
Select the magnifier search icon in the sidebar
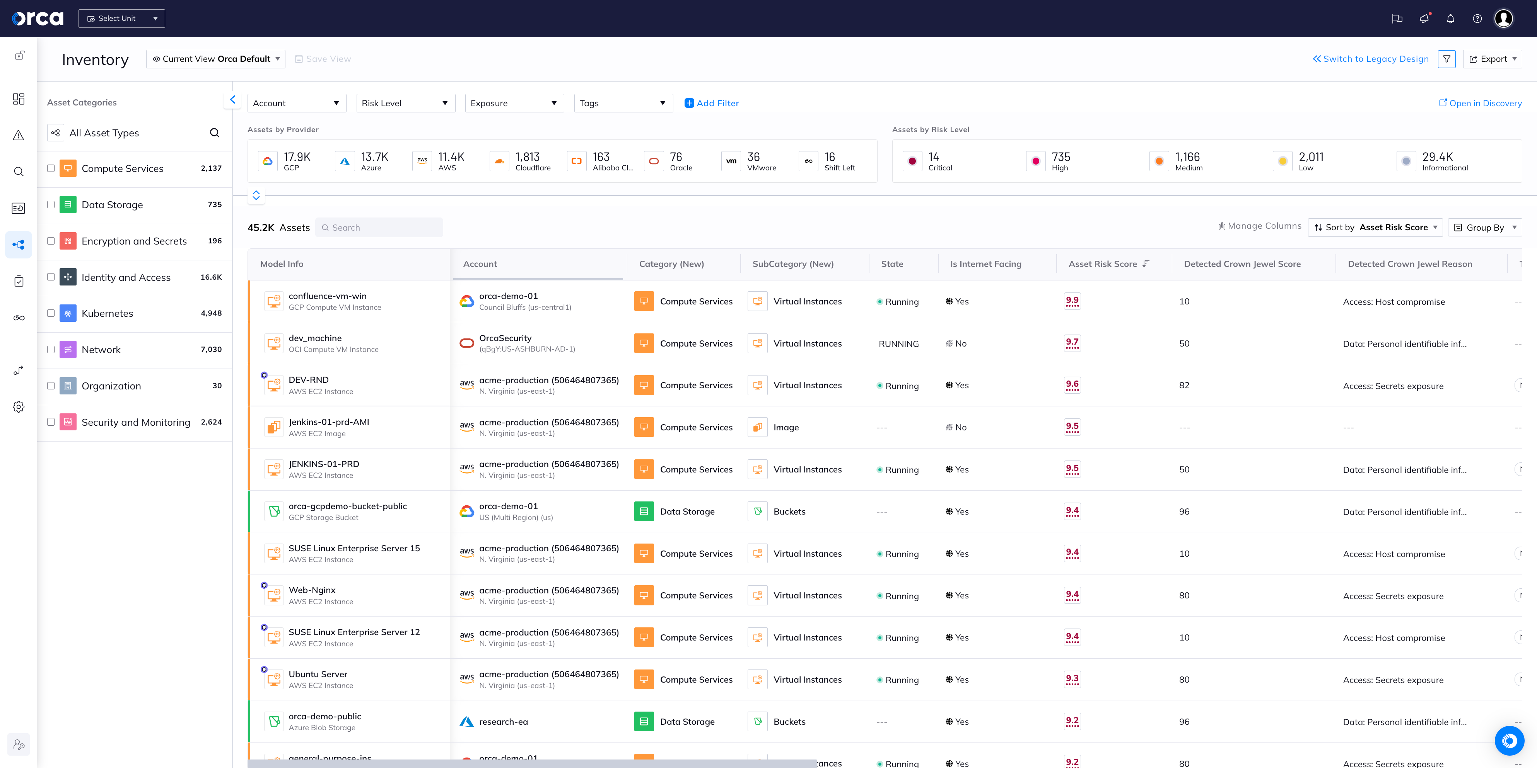pos(19,172)
